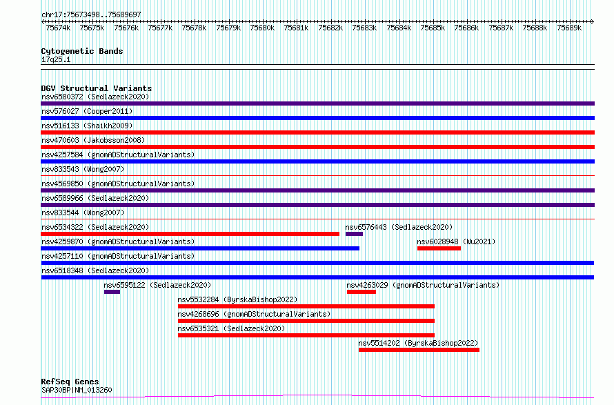The height and width of the screenshot is (405, 614).
Task: Click the RefSeq Genes track title
Action: coord(70,382)
